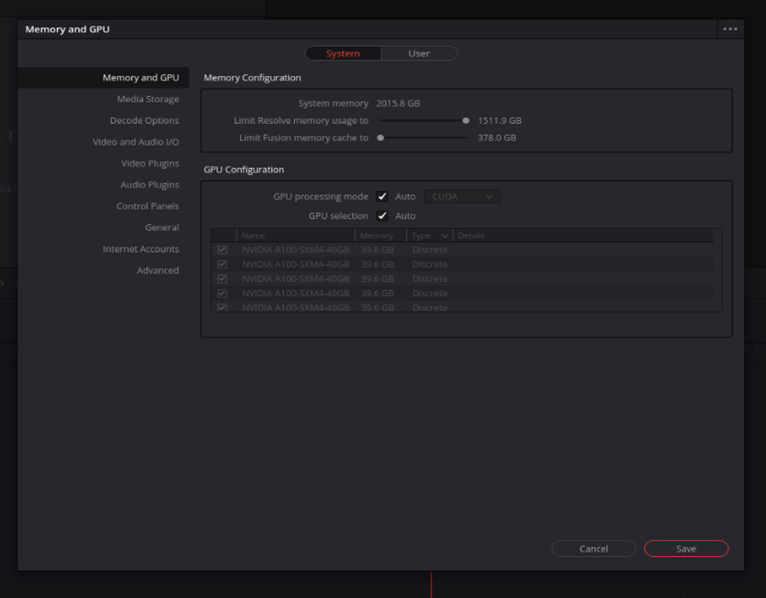
Task: Cancel the preferences dialog
Action: (x=593, y=548)
